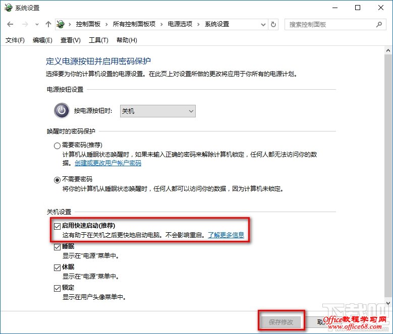
Task: Go up one level arrow
Action: click(x=48, y=24)
